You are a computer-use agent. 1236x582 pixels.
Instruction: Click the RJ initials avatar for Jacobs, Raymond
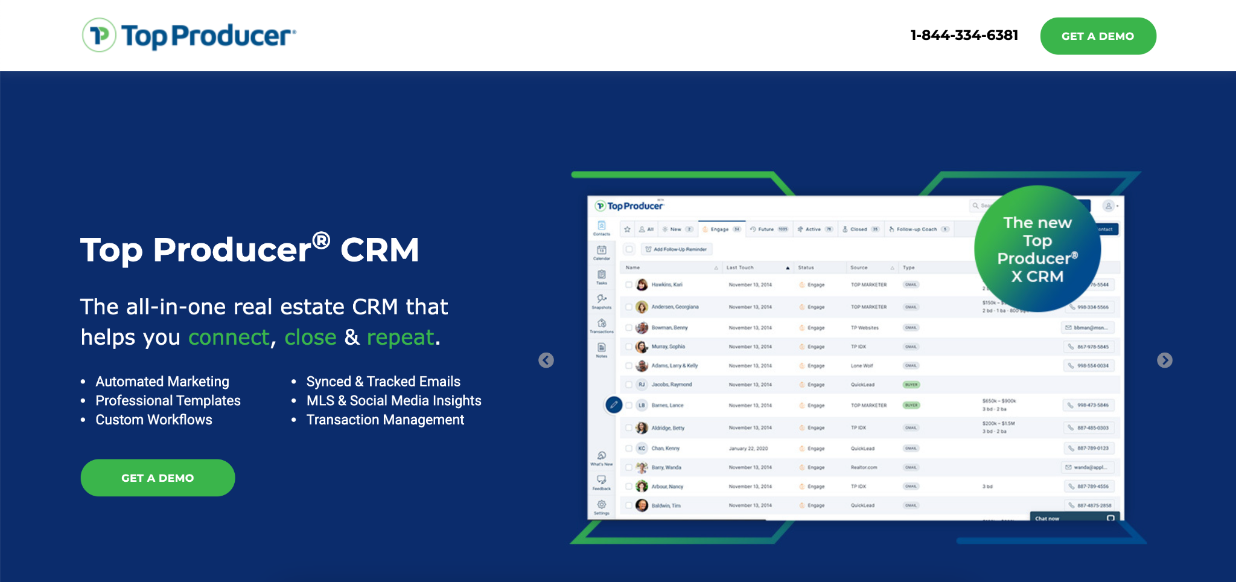tap(642, 385)
